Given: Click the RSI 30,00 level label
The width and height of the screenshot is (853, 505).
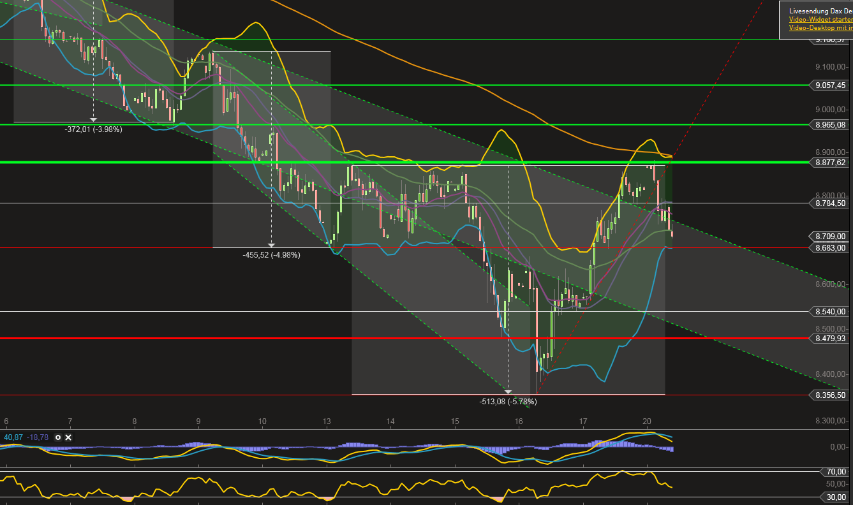Looking at the screenshot, I should (836, 497).
